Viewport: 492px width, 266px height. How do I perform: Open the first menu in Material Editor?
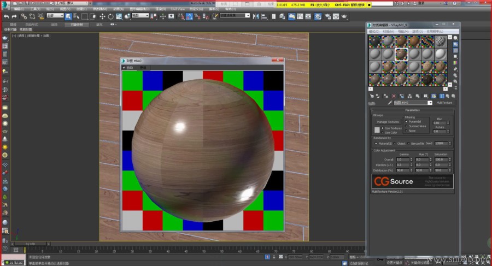pos(375,32)
